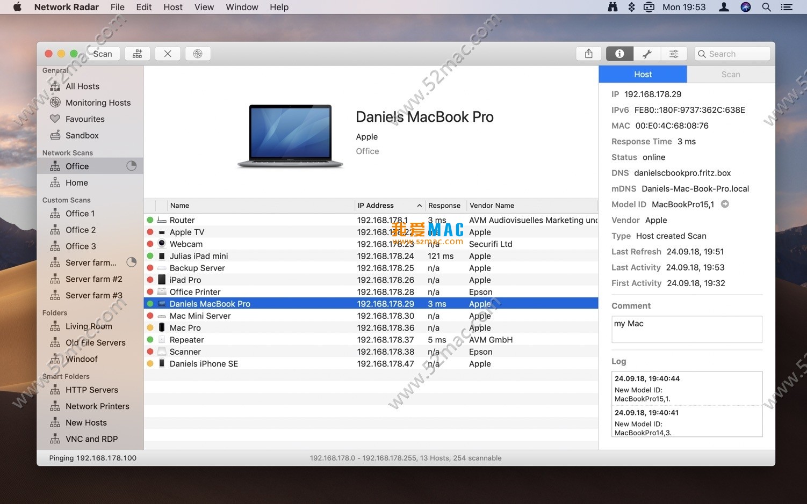The image size is (807, 504).
Task: Show host information with the info icon
Action: [619, 53]
